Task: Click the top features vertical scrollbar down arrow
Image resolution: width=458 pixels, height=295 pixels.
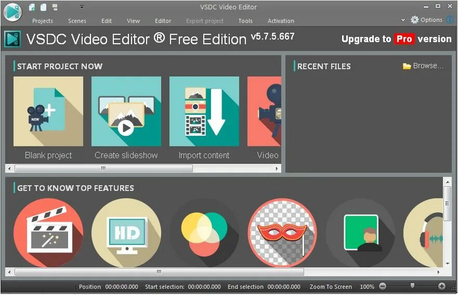Action: tap(448, 264)
